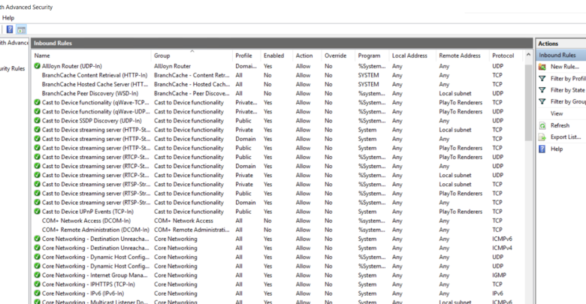Click New Rule... action
The height and width of the screenshot is (304, 586).
565,67
